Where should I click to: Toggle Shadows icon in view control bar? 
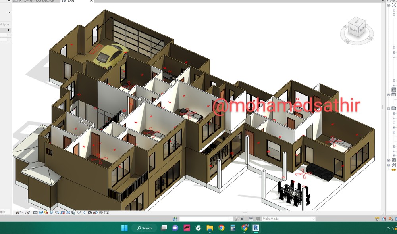pyautogui.click(x=51, y=213)
